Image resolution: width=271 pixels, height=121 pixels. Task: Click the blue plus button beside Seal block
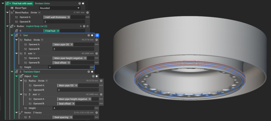97,35
